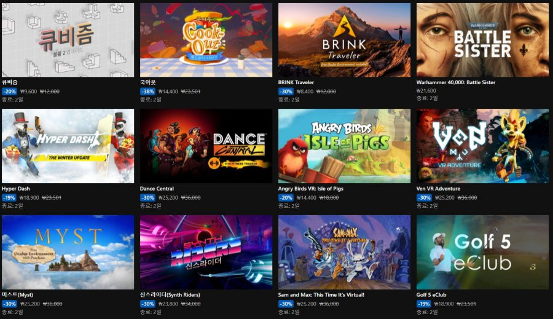Select the Hyper Dash winter update thumbnail
The width and height of the screenshot is (553, 319).
click(x=68, y=146)
